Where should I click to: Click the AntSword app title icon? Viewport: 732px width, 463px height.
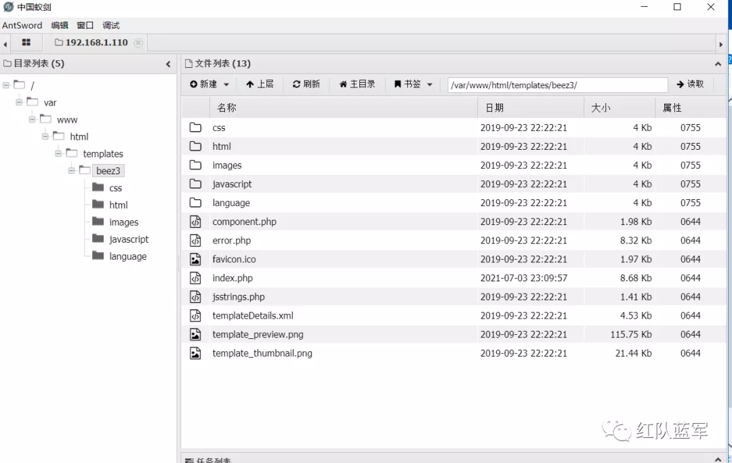tap(8, 7)
